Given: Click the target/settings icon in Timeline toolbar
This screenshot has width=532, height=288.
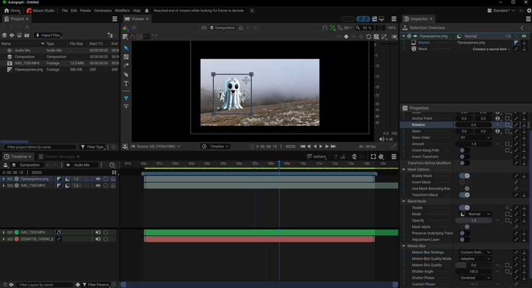Looking at the screenshot, I should click(x=381, y=156).
